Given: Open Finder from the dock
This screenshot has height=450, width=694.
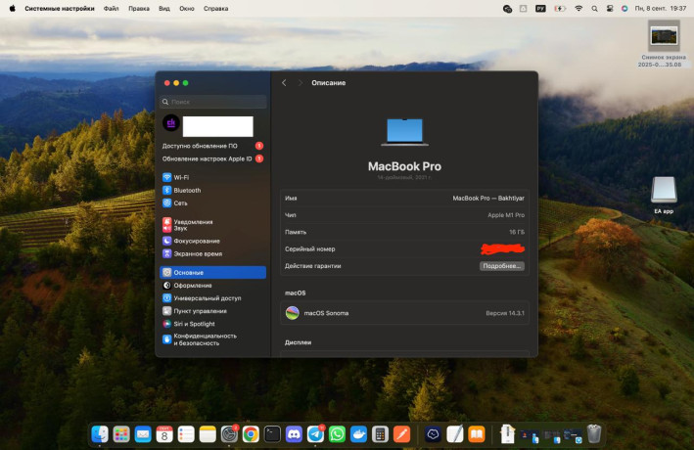Looking at the screenshot, I should click(100, 434).
